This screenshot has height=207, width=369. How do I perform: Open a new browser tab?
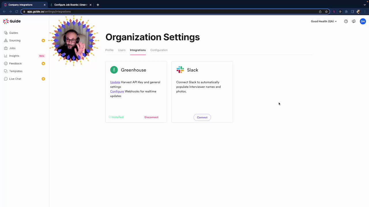(98, 5)
